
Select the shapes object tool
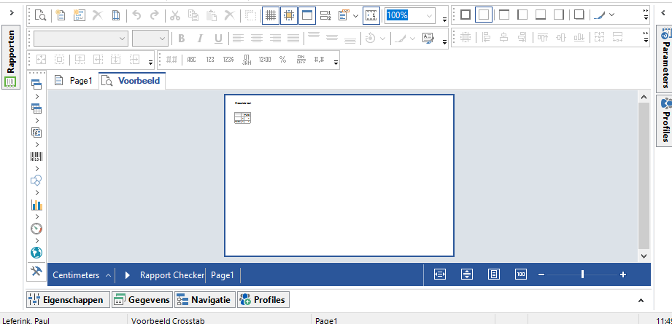[36, 181]
